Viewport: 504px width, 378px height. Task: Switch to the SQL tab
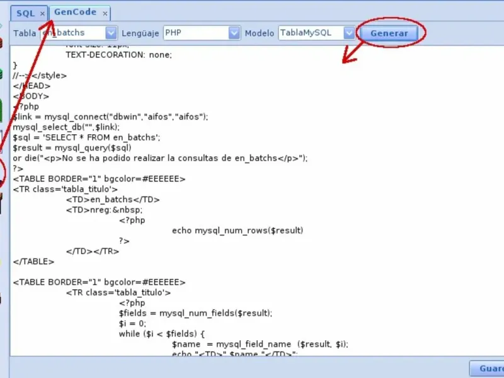tap(25, 13)
